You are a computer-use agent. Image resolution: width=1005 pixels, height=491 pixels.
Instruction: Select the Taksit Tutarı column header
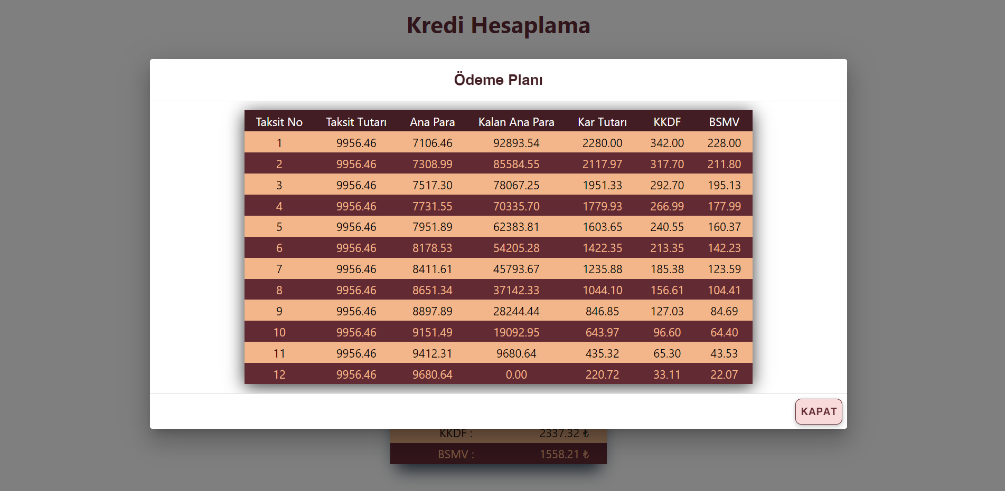click(356, 121)
